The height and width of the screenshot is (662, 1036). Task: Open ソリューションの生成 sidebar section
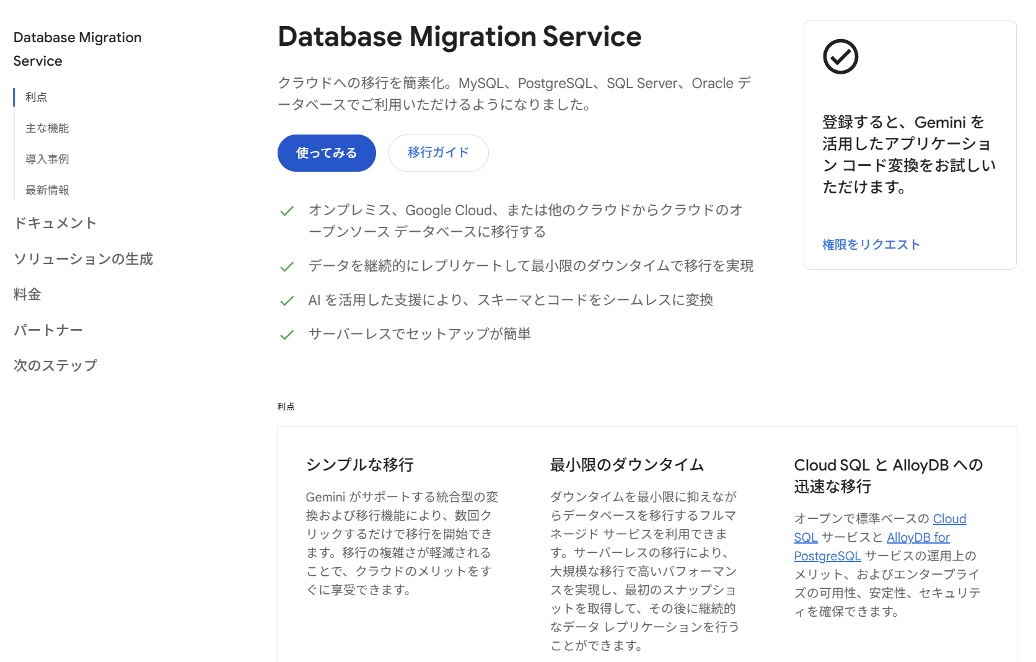pyautogui.click(x=83, y=259)
